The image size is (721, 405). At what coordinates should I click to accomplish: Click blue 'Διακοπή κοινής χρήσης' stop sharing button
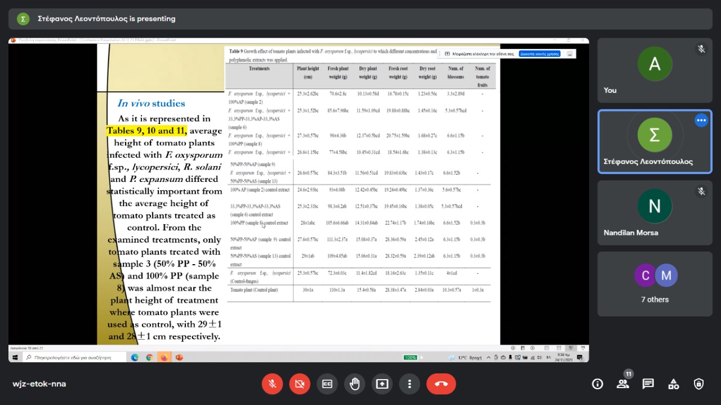click(x=540, y=54)
